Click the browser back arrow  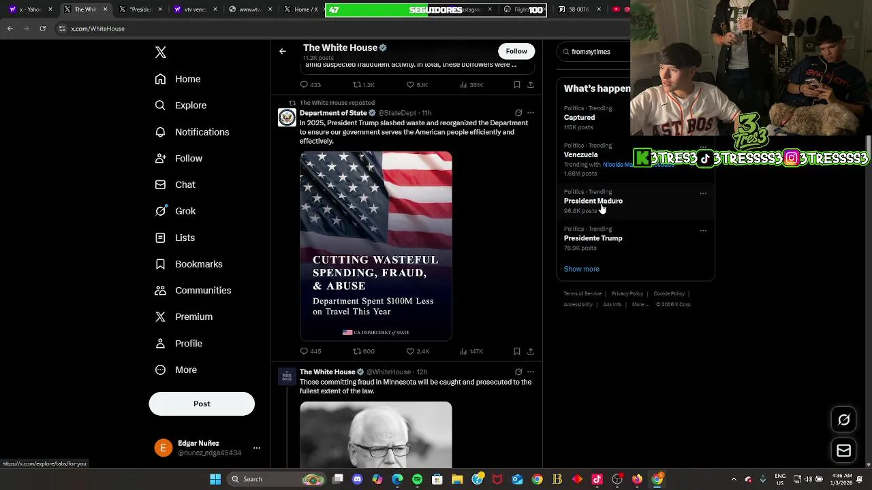tap(10, 29)
